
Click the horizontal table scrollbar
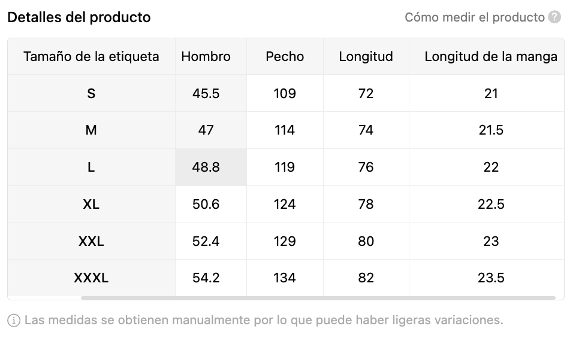(318, 297)
